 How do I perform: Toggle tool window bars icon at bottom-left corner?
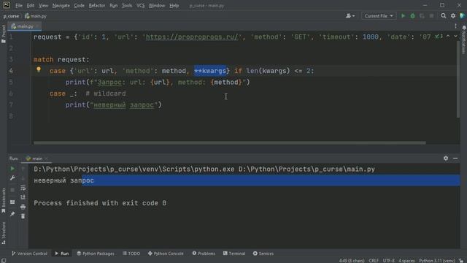(x=4, y=260)
